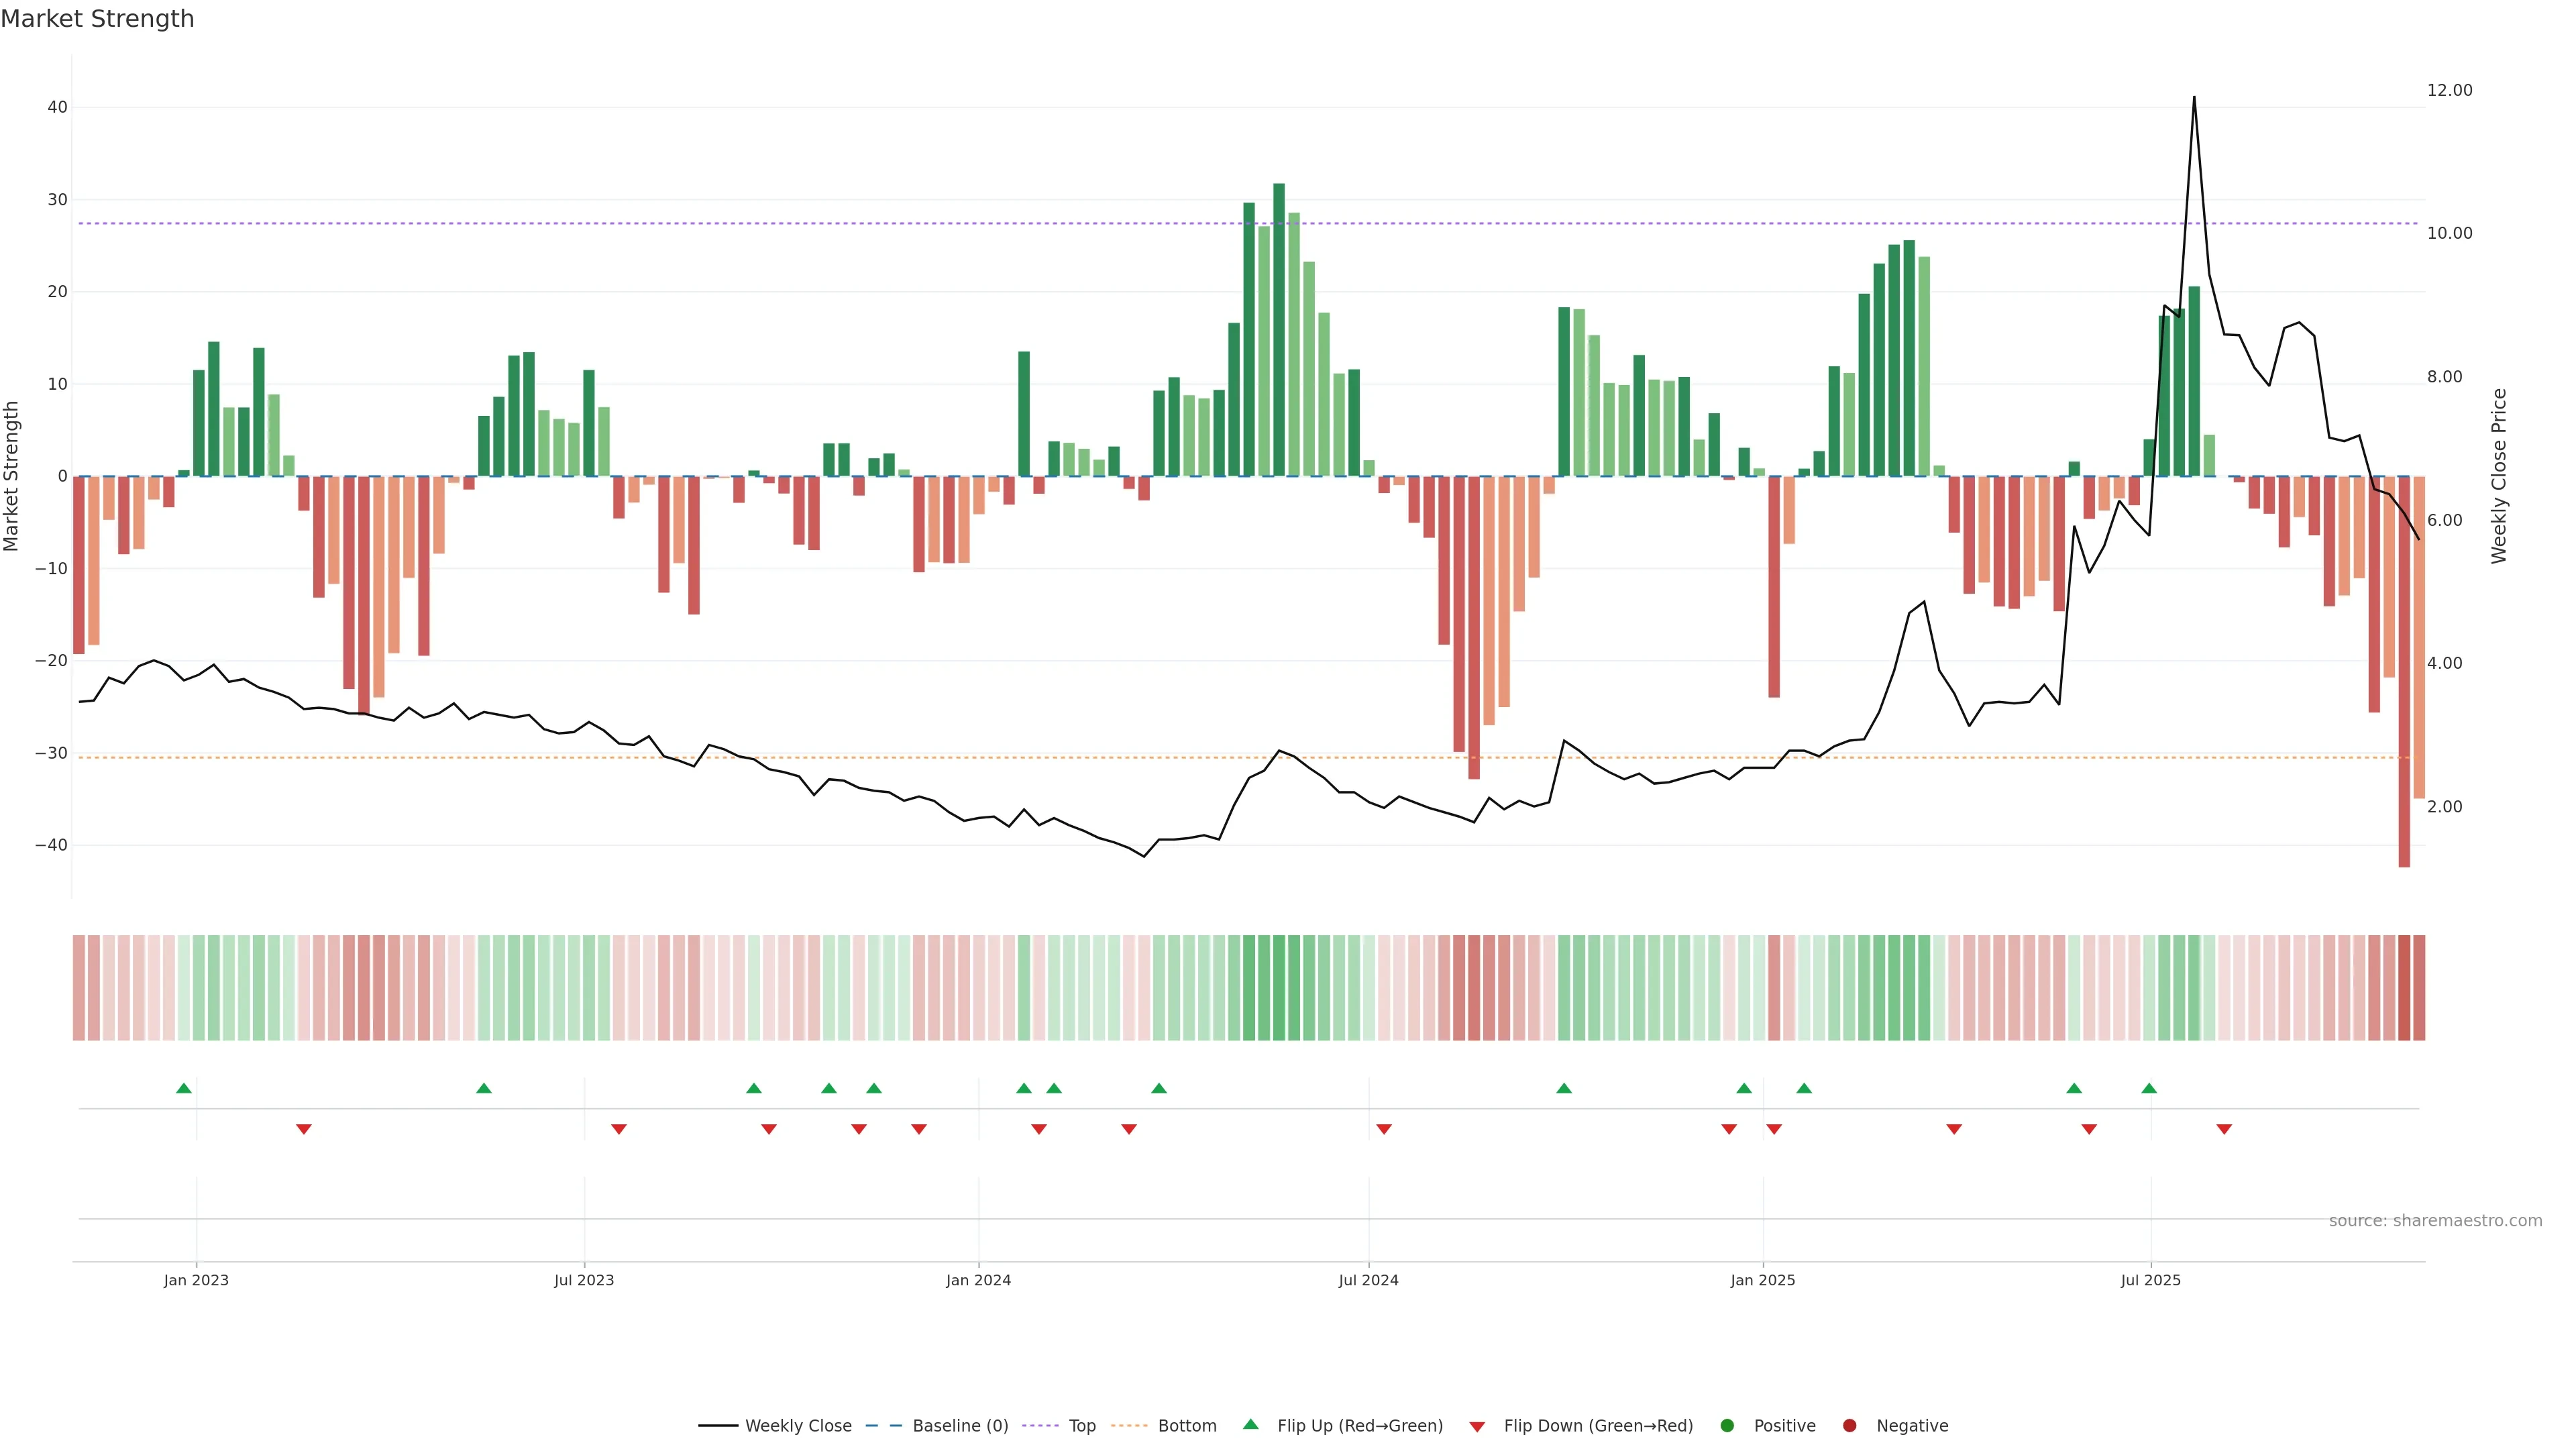The width and height of the screenshot is (2576, 1449).
Task: Click first green flip-up triangle near Jan 2023
Action: [x=184, y=1088]
